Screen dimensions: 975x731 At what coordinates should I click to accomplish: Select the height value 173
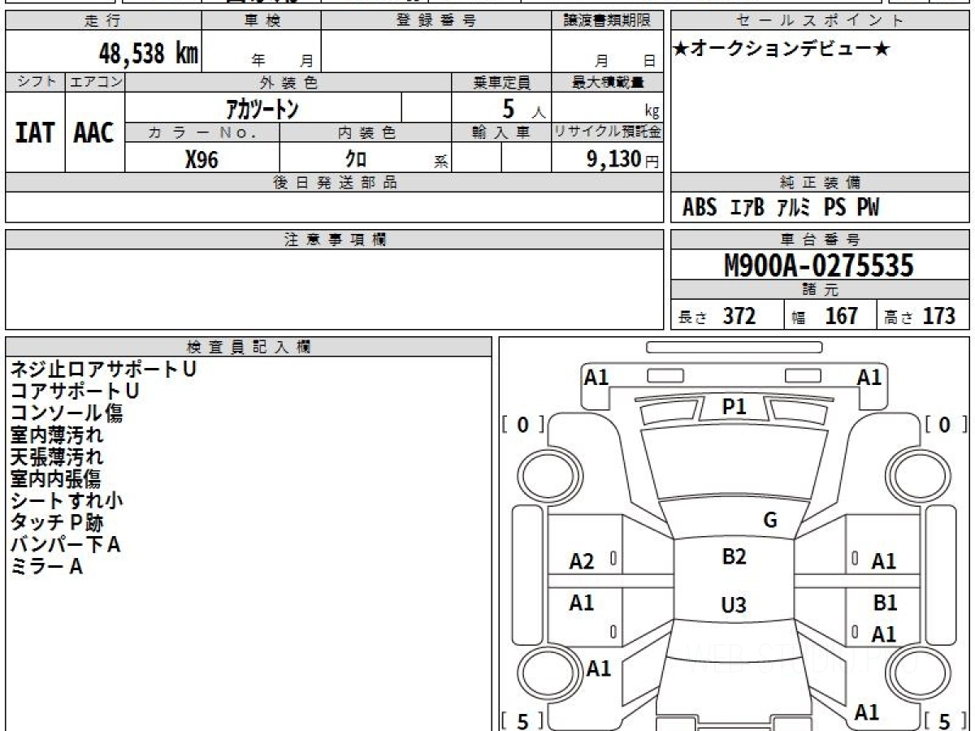click(938, 316)
